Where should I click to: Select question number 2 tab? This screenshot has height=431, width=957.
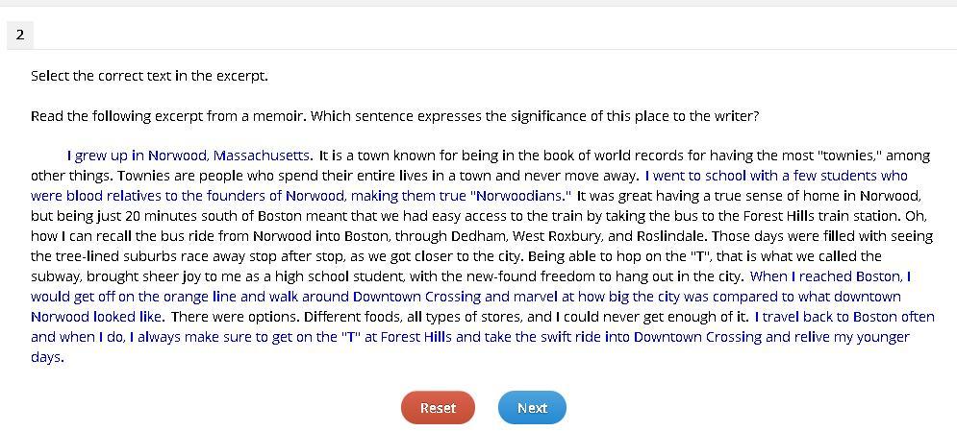coord(20,35)
